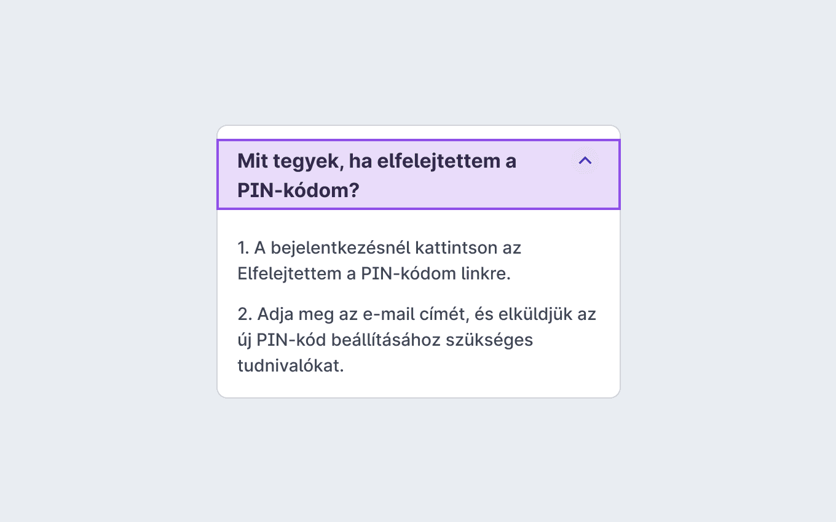
Task: Click "elfelejtettem a" in the accordion title
Action: point(446,161)
